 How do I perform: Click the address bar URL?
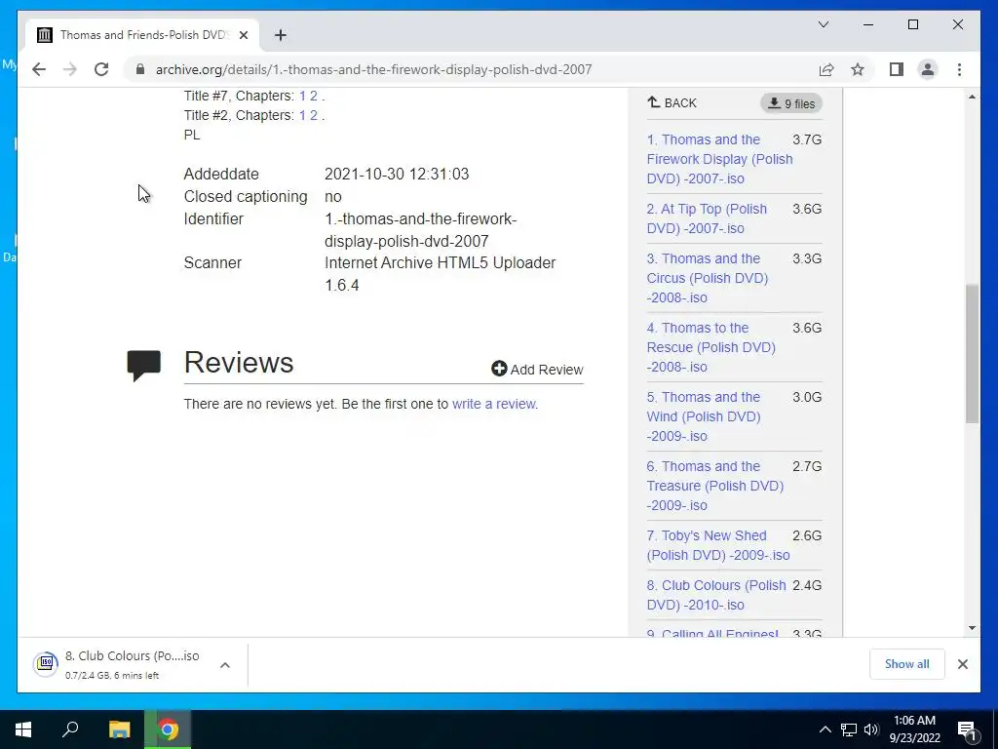pyautogui.click(x=373, y=69)
